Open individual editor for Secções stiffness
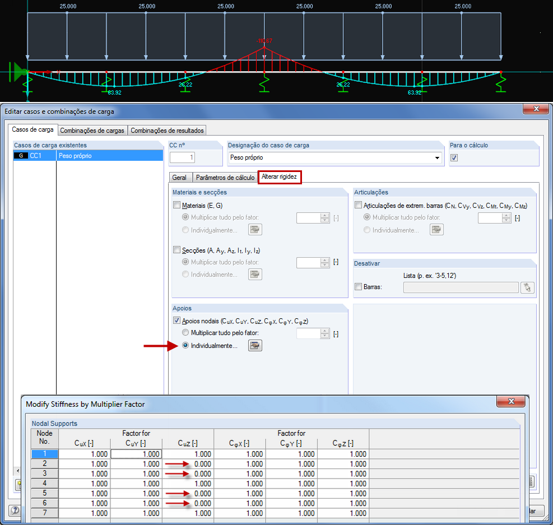 point(255,274)
